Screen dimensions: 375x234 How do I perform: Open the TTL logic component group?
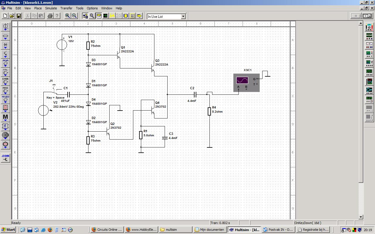[5, 72]
